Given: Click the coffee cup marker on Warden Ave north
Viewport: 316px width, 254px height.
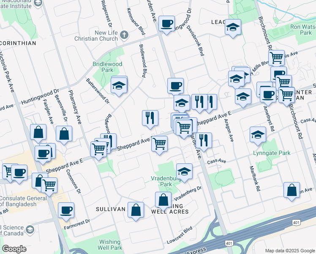Looking at the screenshot, I should (167, 23).
